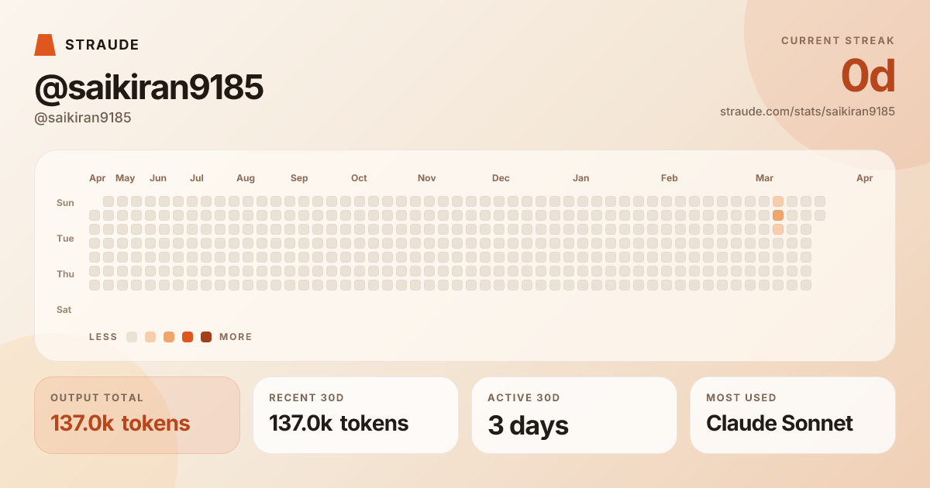
Task: Click the highlighted Tuesday-row heatmap cell in March
Action: click(x=778, y=229)
